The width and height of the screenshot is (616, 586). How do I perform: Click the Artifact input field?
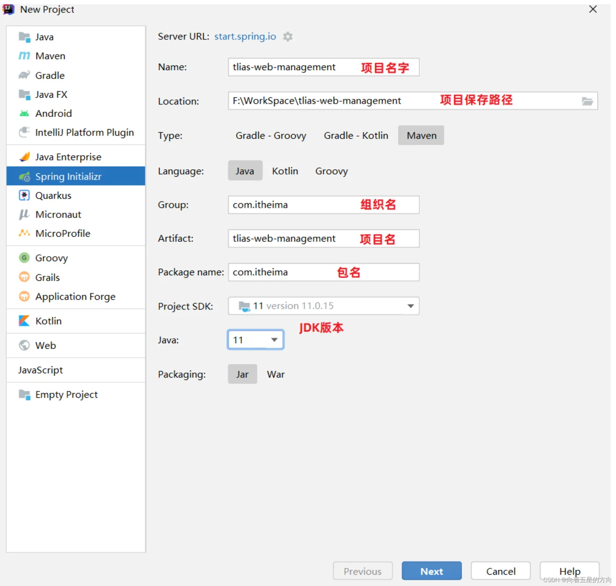[324, 239]
